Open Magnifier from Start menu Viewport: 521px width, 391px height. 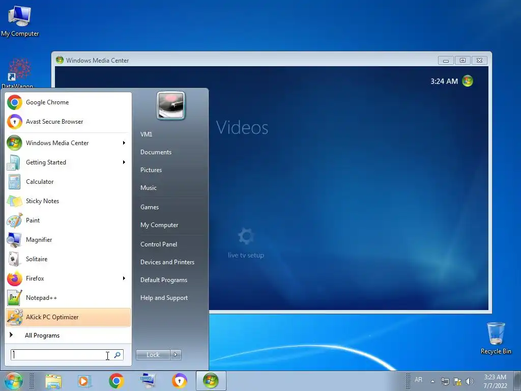[68, 239]
